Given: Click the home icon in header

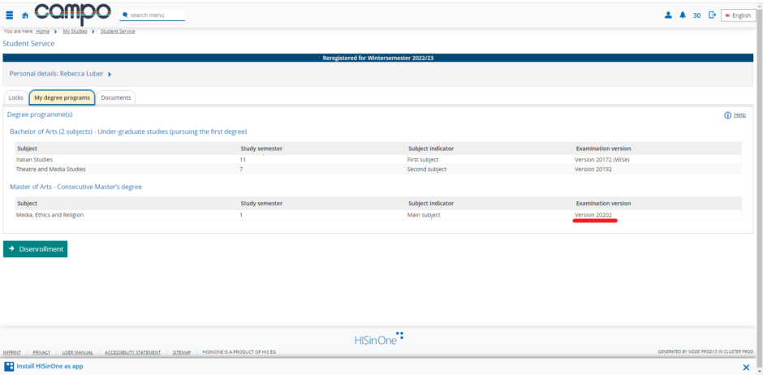Looking at the screenshot, I should click(25, 15).
